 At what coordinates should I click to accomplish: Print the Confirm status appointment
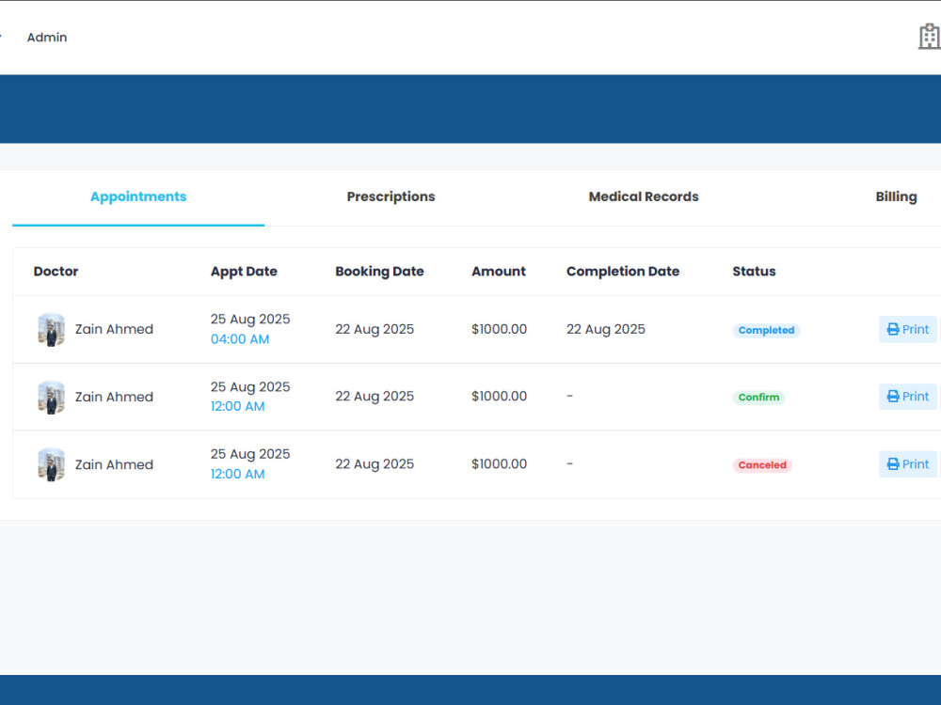pyautogui.click(x=907, y=397)
